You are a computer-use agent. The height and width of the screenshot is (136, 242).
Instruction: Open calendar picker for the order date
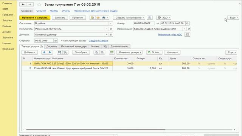188,23
